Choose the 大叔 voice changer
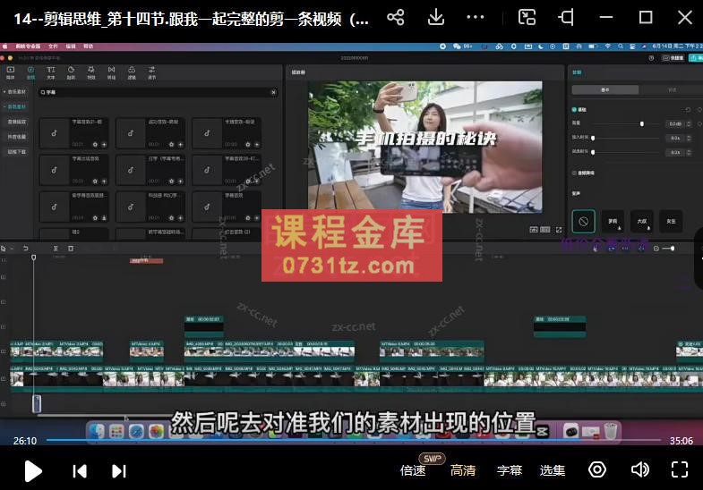The height and width of the screenshot is (490, 703). [x=642, y=221]
